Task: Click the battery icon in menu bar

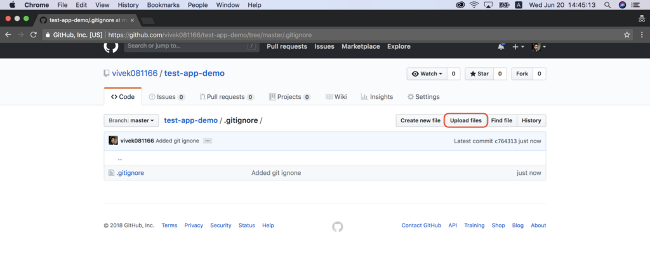Action: (503, 5)
